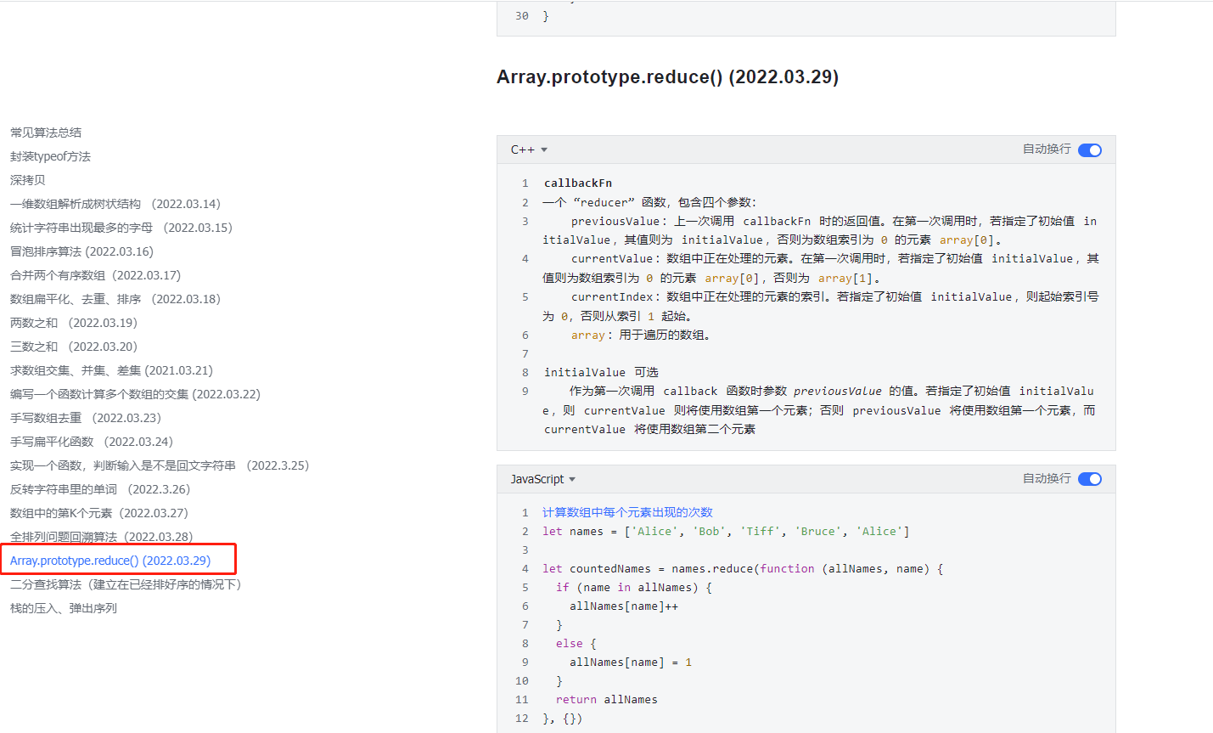Click the Array.prototype.reduce() (2022.03.29) heading

click(667, 77)
